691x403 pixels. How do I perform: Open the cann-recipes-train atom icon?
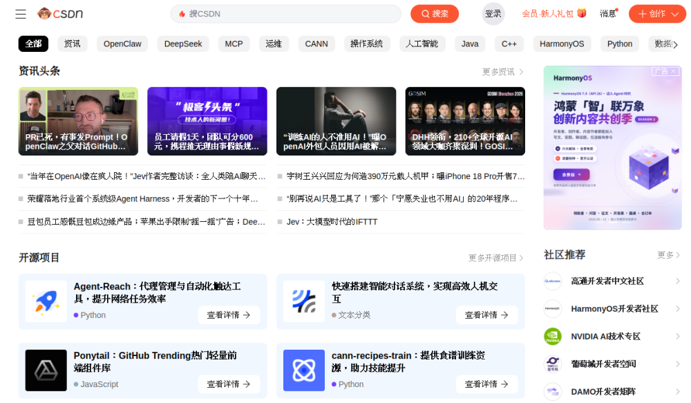click(x=303, y=371)
